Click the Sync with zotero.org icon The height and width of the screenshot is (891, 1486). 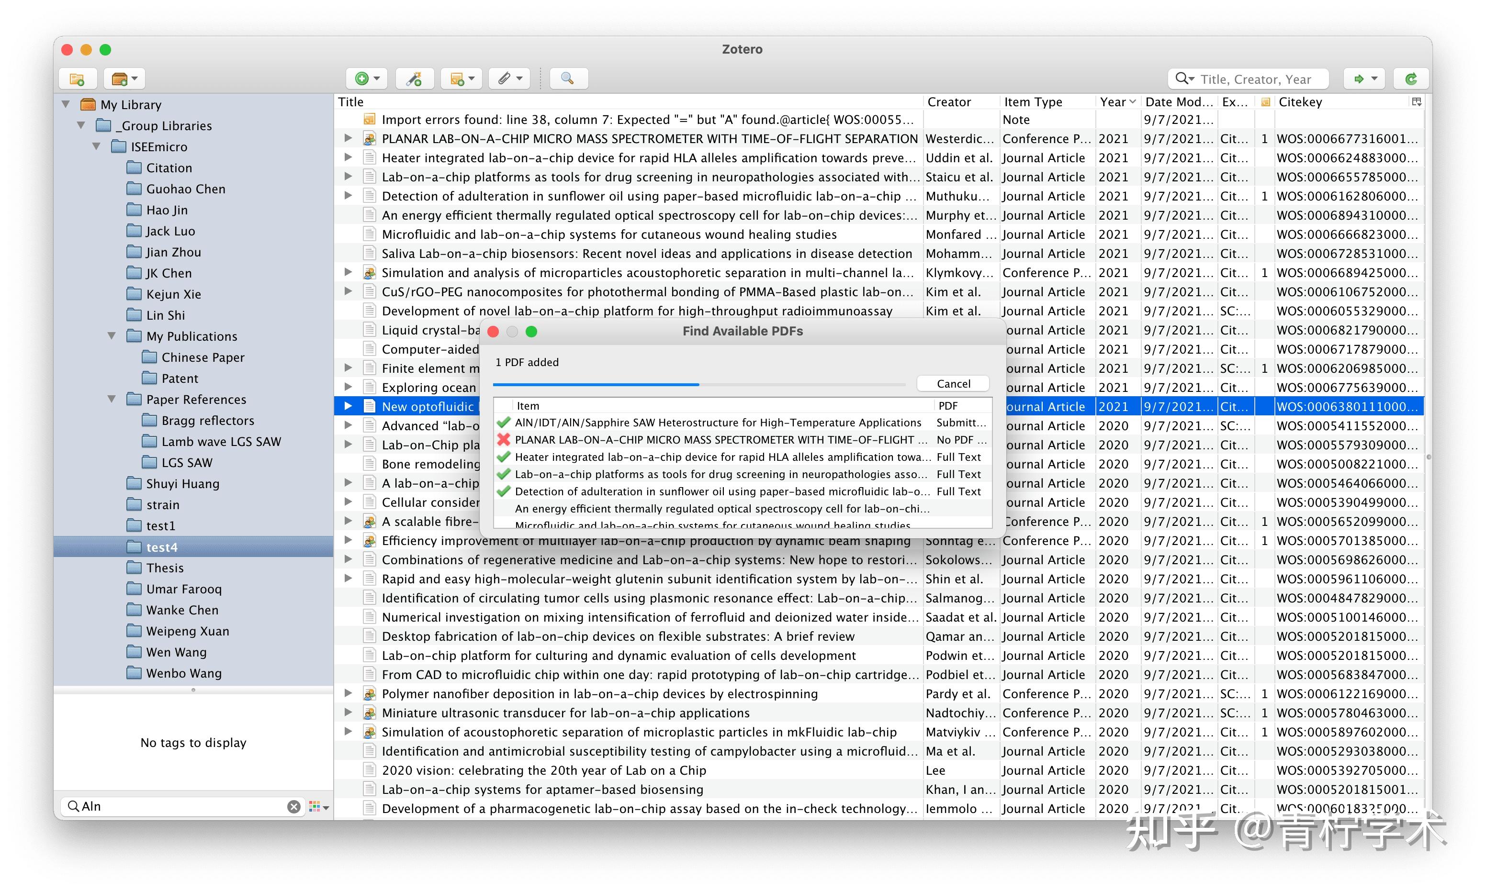1411,78
